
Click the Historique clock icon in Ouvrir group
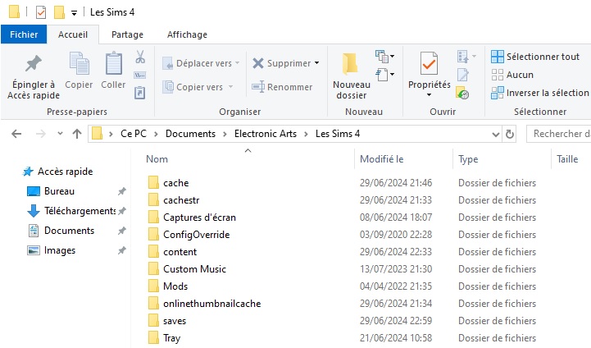click(463, 94)
